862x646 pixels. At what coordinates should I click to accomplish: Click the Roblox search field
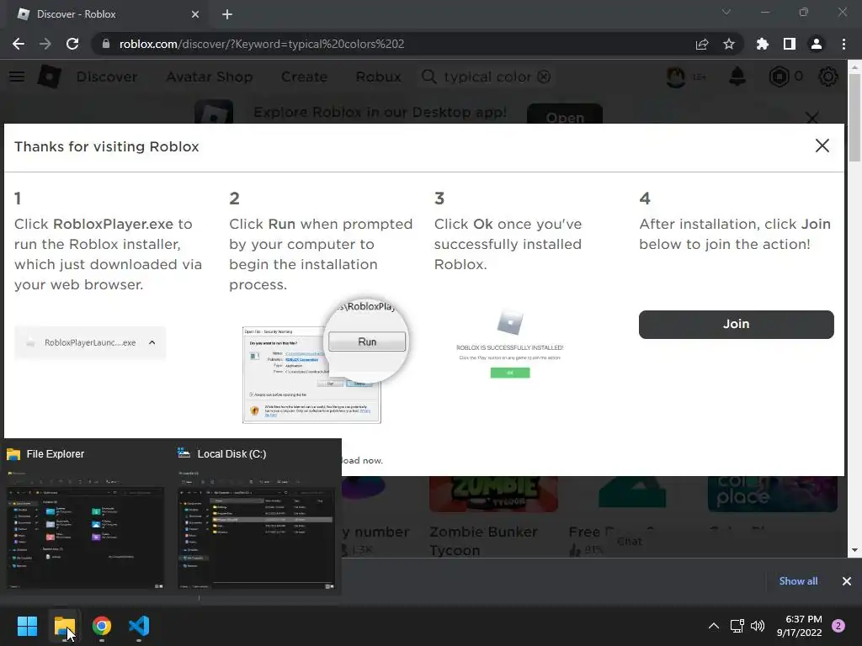click(487, 77)
